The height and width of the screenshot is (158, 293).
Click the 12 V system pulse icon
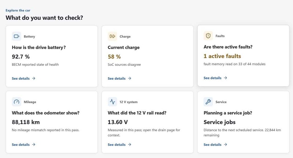[x=112, y=102]
